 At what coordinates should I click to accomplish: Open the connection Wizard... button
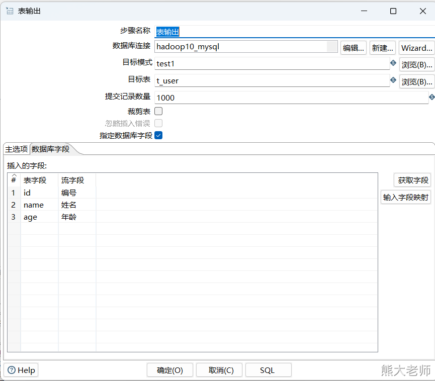pos(417,48)
